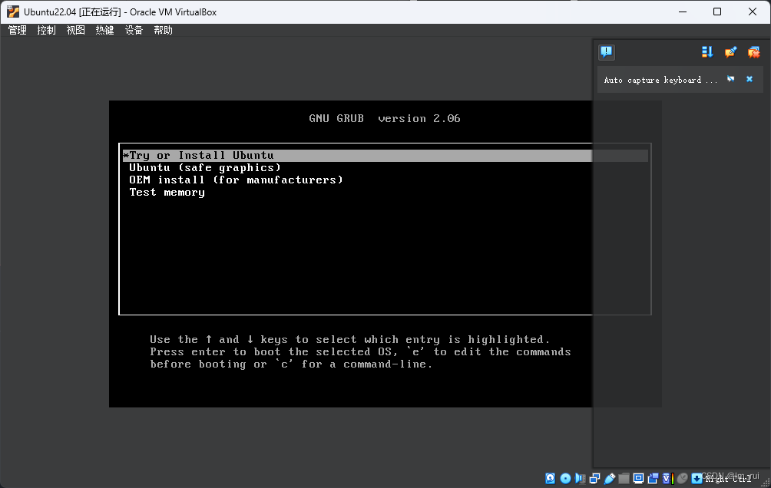Click the Auto capture keyboard message text
Screen dimensions: 771x488
click(x=660, y=80)
